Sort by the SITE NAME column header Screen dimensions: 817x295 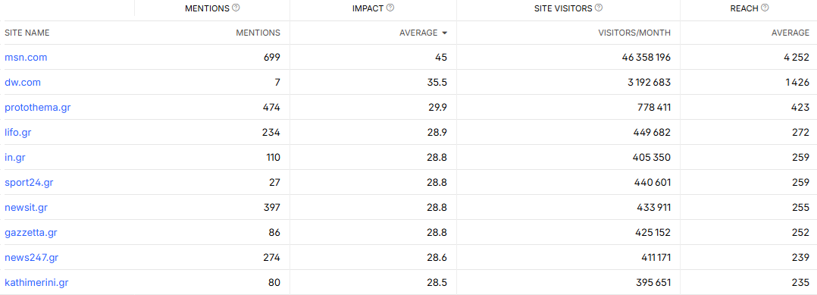pyautogui.click(x=27, y=33)
